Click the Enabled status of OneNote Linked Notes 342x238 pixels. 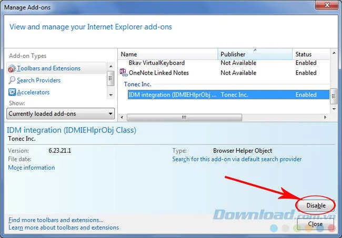coord(306,73)
